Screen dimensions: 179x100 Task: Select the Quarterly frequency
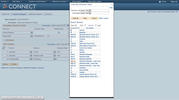(83, 68)
